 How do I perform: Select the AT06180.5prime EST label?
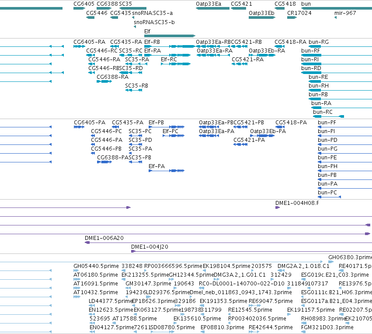96,274
